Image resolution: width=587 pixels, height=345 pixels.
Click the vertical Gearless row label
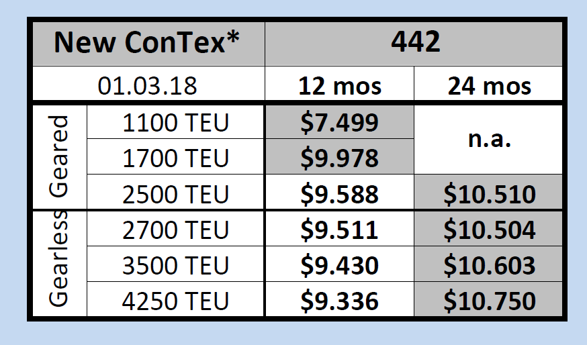click(59, 263)
